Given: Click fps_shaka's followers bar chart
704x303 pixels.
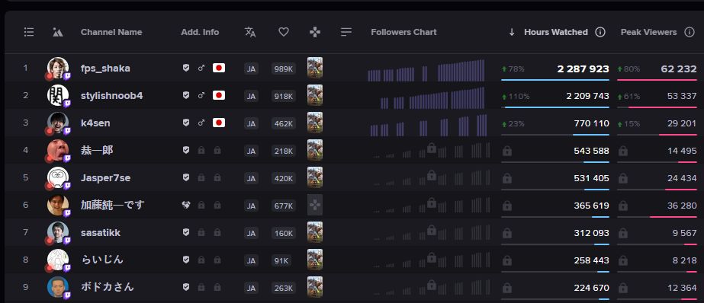Looking at the screenshot, I should click(x=426, y=70).
